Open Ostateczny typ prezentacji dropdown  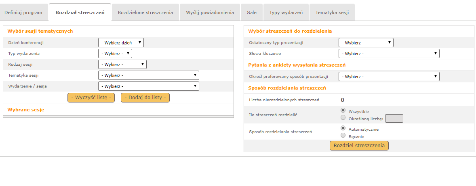[x=366, y=43]
